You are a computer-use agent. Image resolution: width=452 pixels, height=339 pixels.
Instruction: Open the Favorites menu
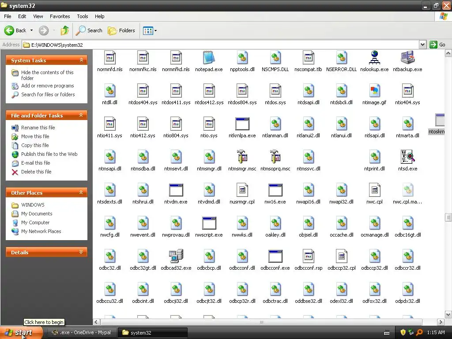coord(60,16)
